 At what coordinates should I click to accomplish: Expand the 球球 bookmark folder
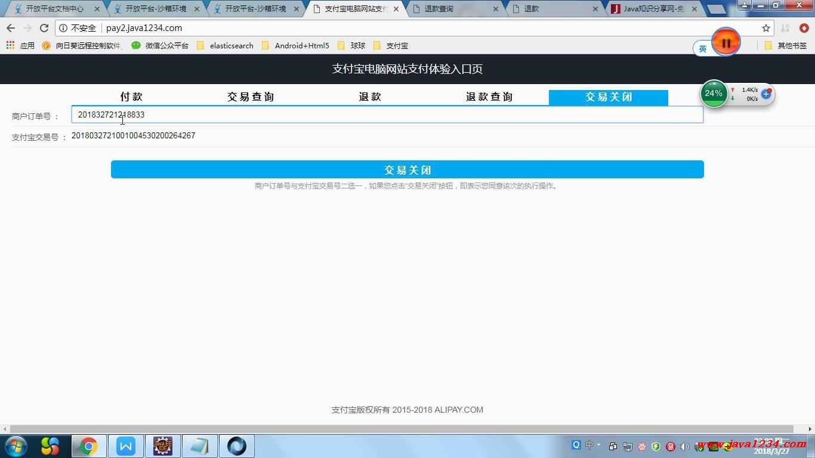tap(351, 45)
